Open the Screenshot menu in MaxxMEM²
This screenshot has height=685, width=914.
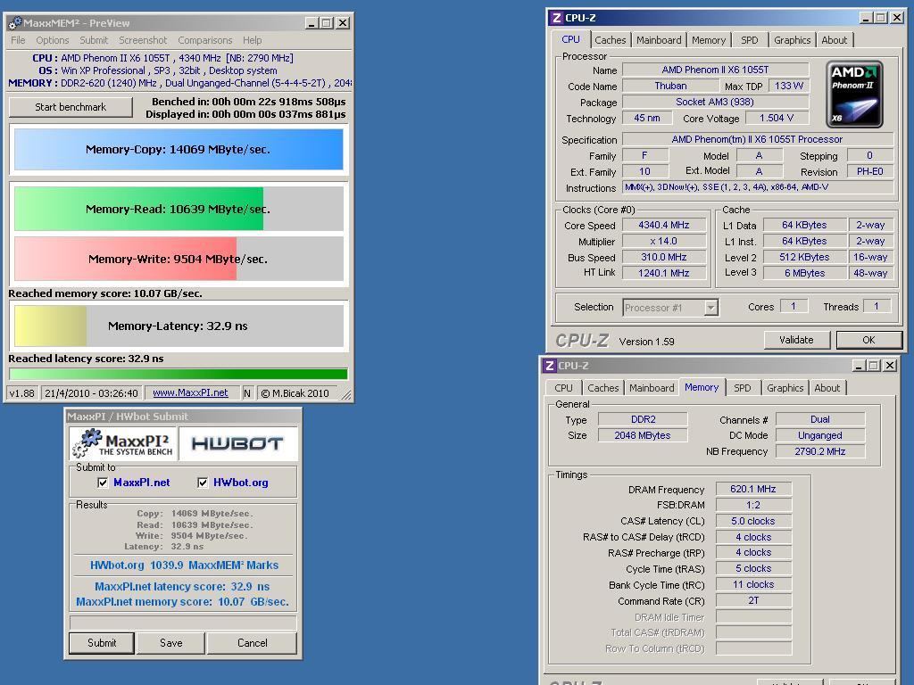143,40
